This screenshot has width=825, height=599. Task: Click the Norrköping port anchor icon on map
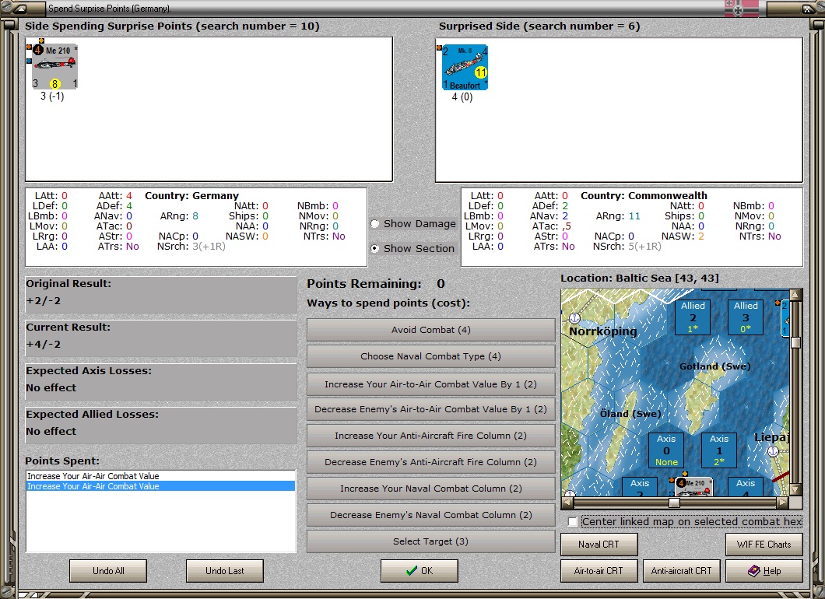pyautogui.click(x=574, y=318)
